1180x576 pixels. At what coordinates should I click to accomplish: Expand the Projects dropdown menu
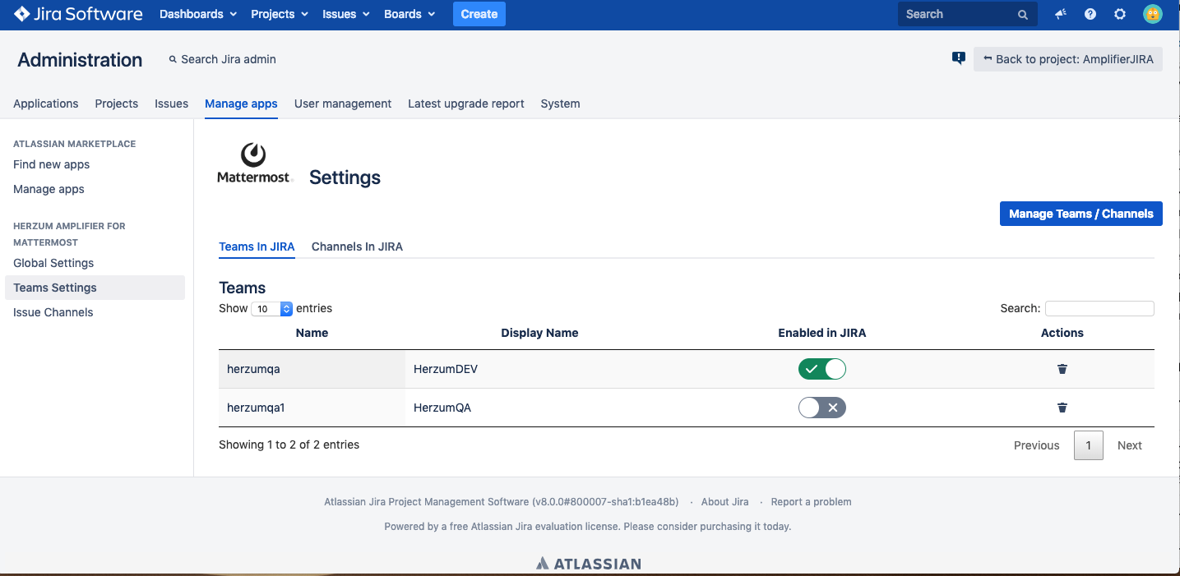pos(280,14)
